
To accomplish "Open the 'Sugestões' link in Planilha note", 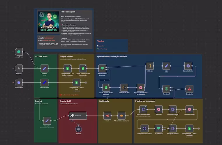I will [101, 46].
